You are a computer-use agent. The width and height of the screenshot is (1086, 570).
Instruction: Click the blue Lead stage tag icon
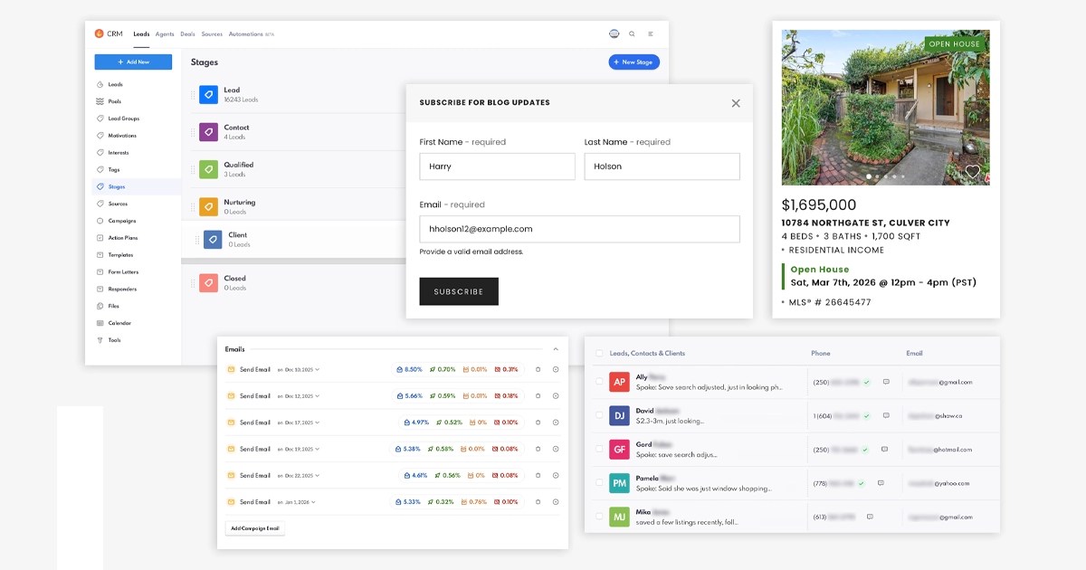[208, 94]
